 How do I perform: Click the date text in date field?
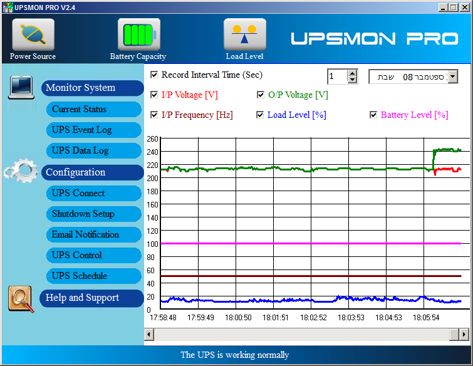click(412, 77)
